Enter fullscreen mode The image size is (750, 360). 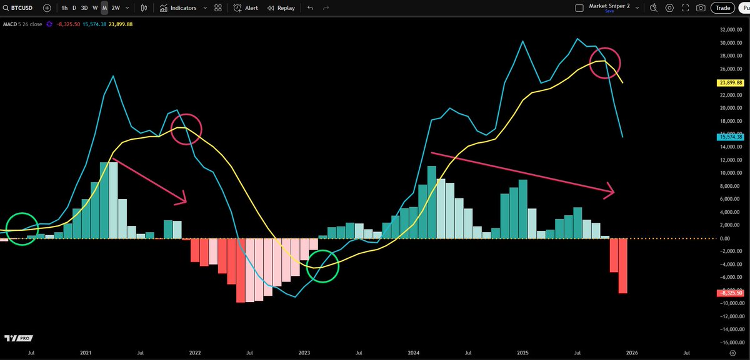(x=685, y=8)
